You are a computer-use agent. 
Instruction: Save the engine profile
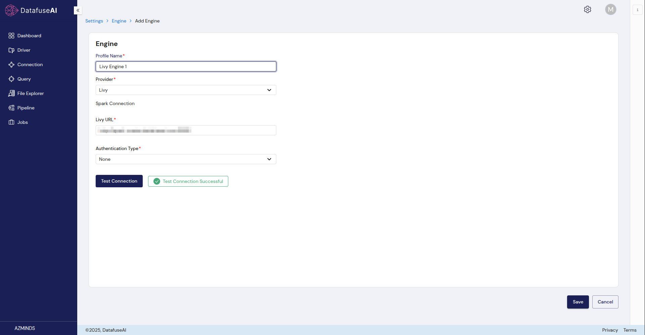(x=578, y=302)
